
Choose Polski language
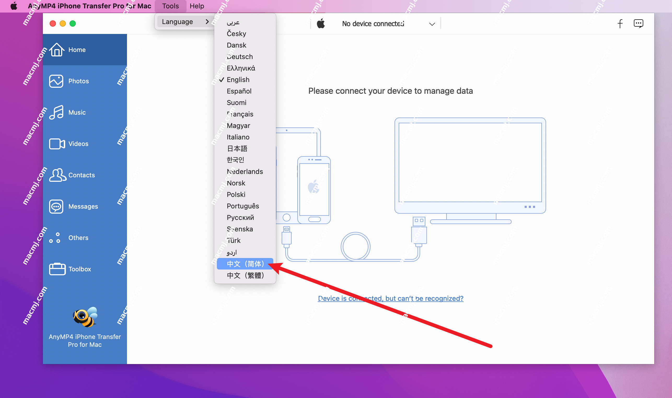click(245, 195)
